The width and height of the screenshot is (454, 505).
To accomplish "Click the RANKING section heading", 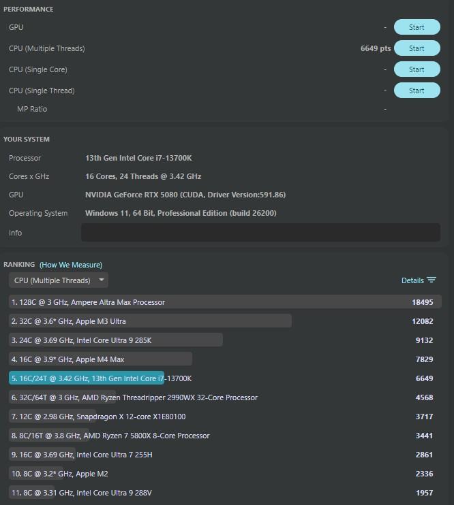I will pos(19,265).
